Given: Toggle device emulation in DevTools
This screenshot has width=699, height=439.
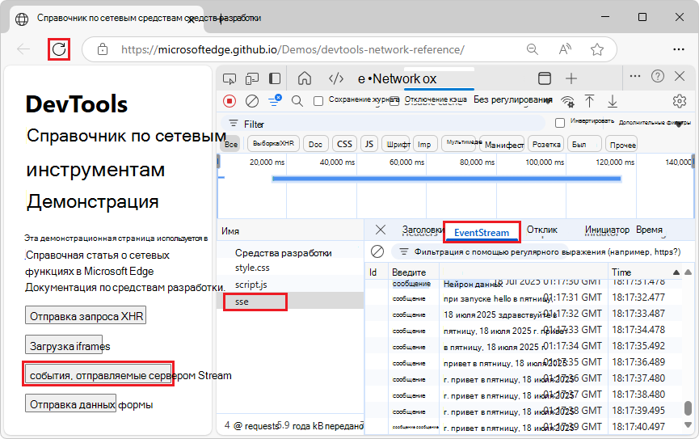Looking at the screenshot, I should (252, 79).
